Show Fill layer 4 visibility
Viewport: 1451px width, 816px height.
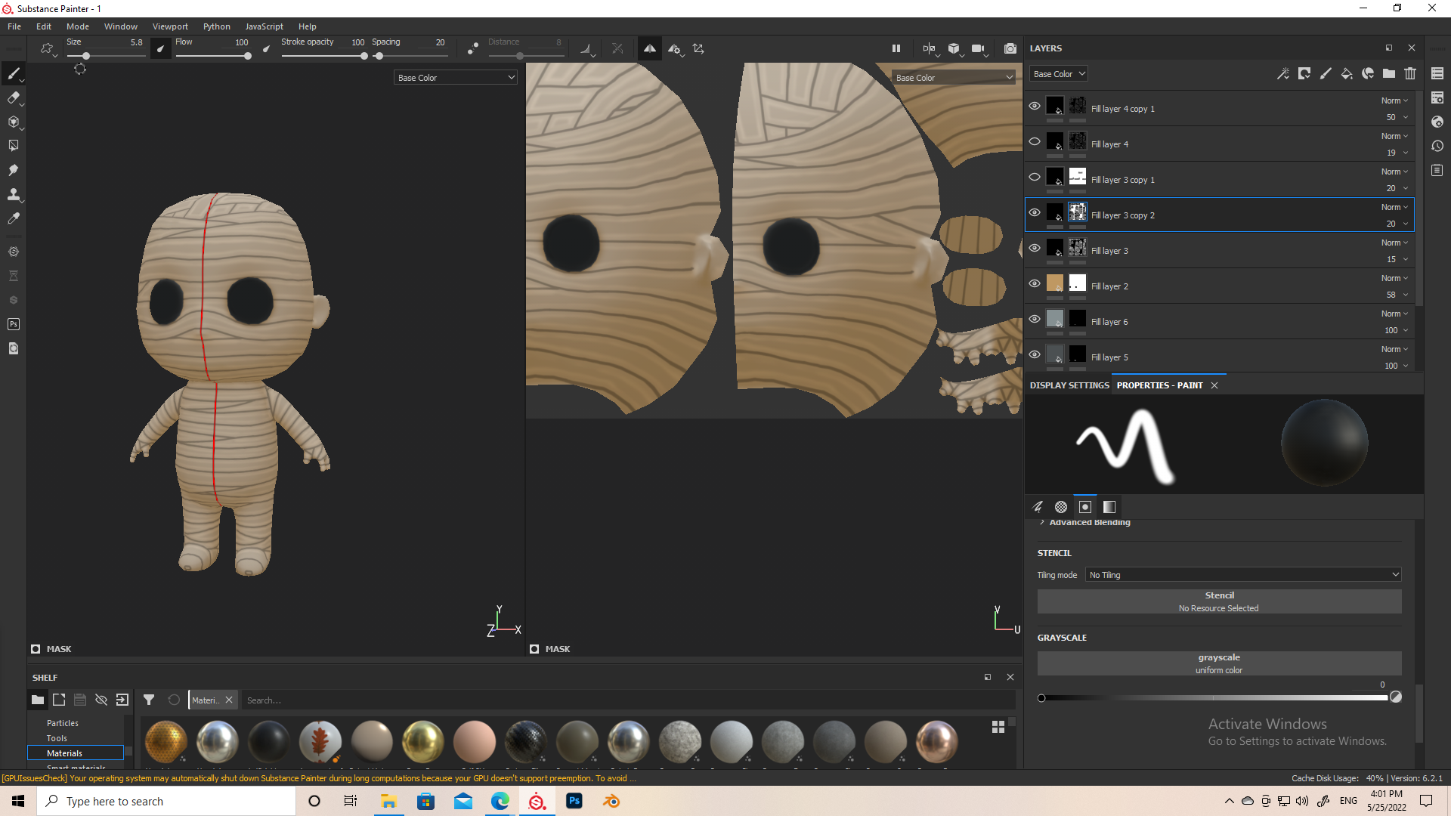tap(1035, 142)
